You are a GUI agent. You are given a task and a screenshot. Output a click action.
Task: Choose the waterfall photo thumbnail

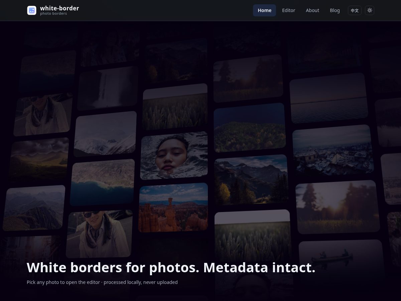click(108, 88)
